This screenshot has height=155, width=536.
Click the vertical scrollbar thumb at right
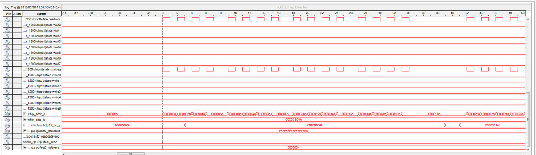coord(528,120)
